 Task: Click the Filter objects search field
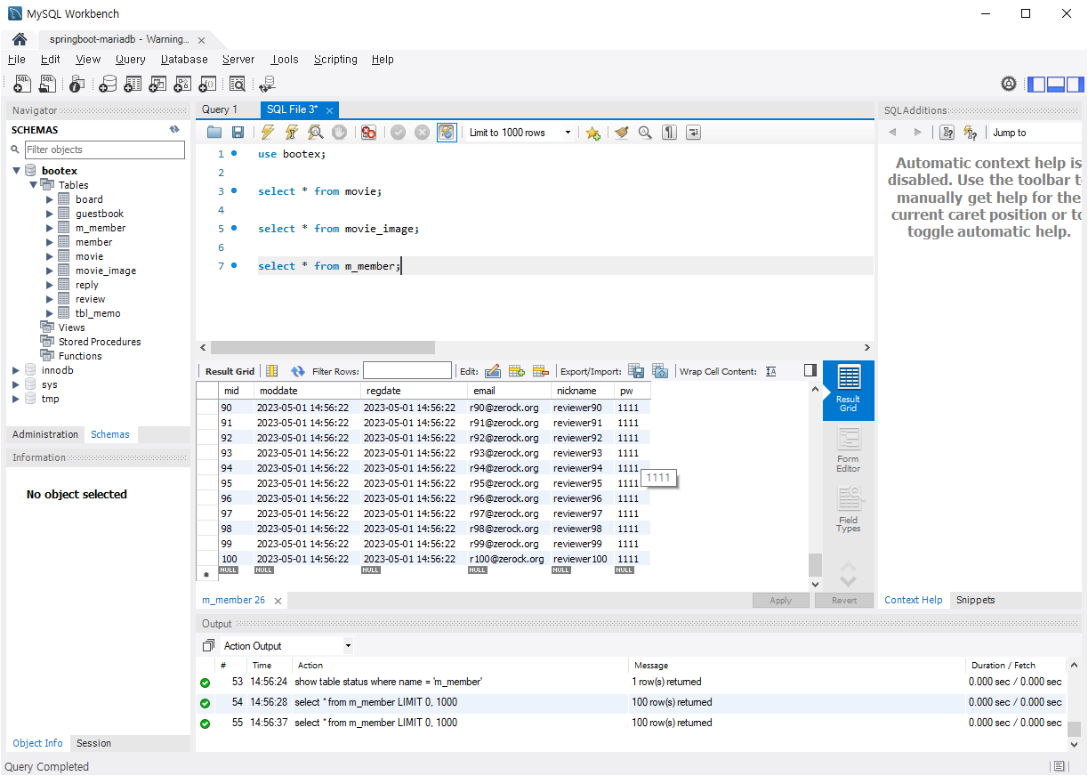coord(105,150)
